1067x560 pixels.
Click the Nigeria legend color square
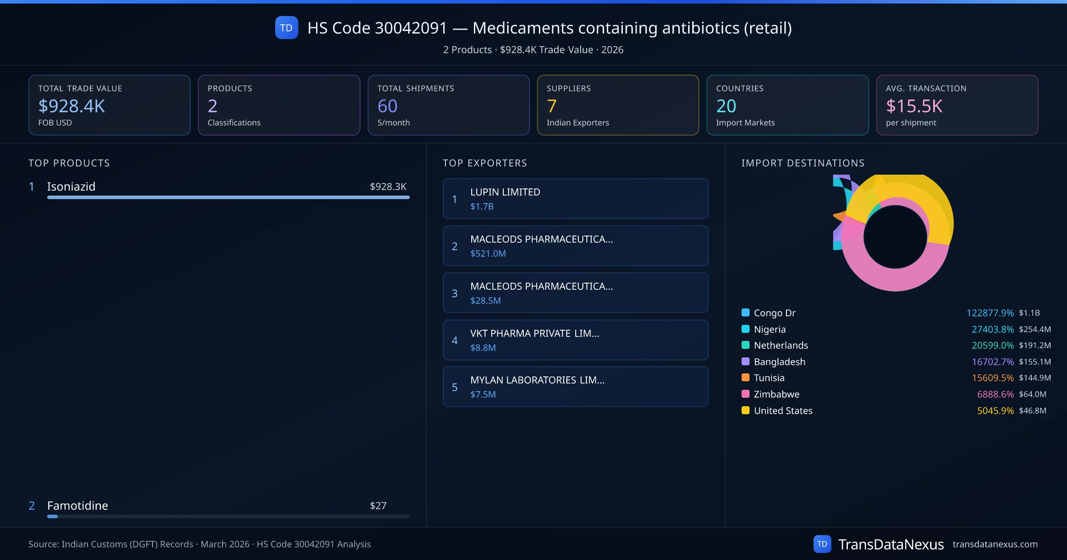[x=746, y=329]
